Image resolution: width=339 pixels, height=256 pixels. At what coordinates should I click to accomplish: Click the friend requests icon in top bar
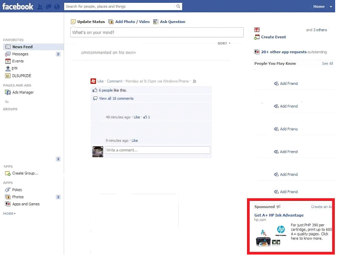point(40,7)
